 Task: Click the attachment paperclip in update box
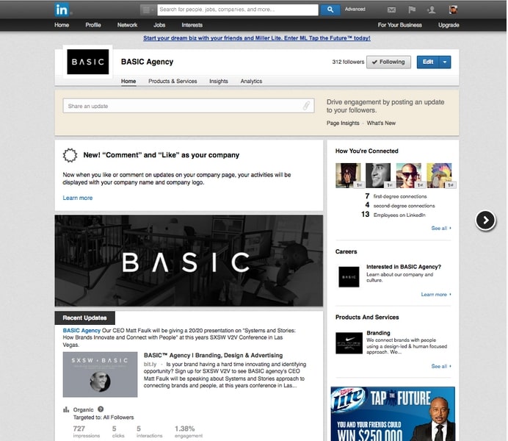pos(307,106)
